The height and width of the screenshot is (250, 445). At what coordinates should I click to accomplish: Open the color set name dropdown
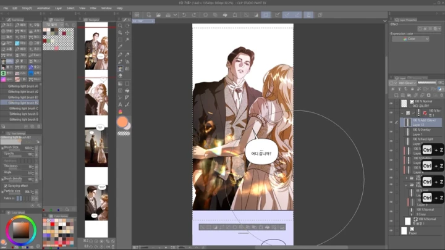pos(54,25)
